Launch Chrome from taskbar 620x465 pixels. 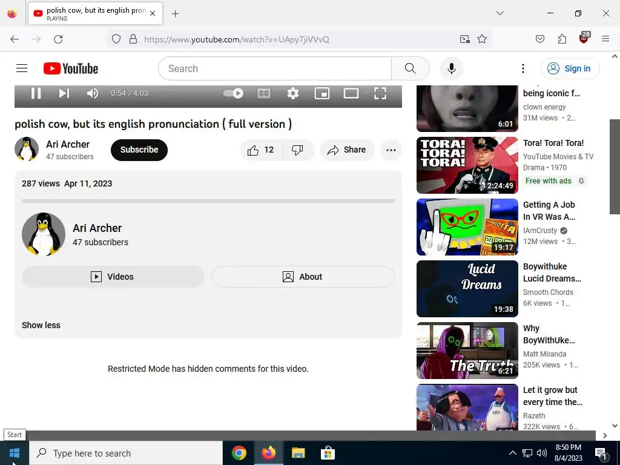239,453
